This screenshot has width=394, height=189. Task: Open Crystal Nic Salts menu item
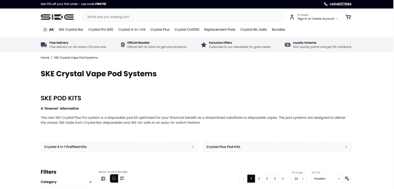(x=254, y=30)
